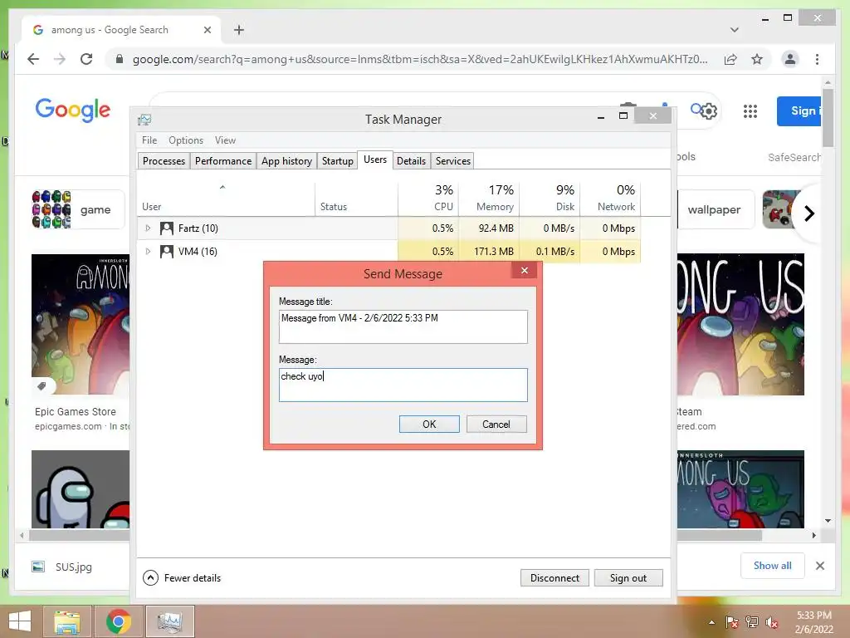Click OK in the Send Message dialog
This screenshot has width=850, height=638.
[x=429, y=425]
